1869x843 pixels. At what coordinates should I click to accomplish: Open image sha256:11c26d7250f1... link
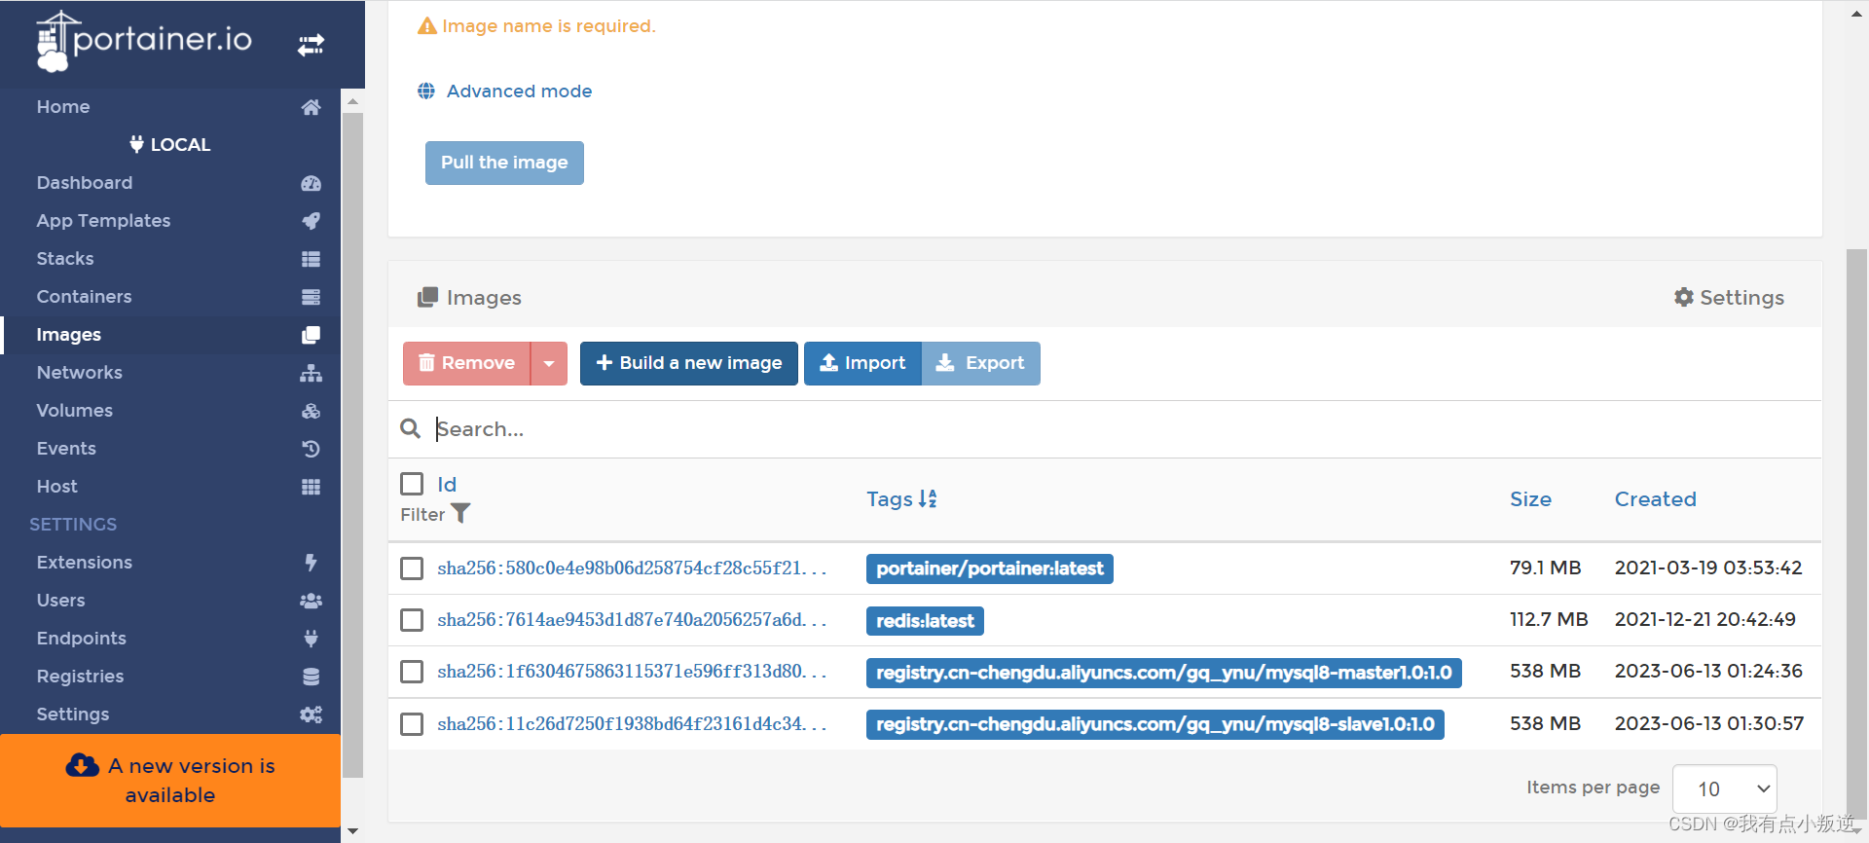tap(632, 724)
